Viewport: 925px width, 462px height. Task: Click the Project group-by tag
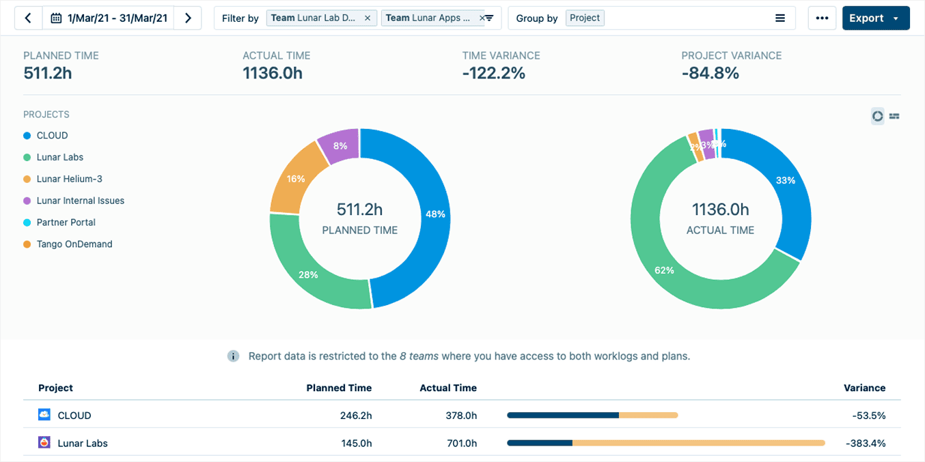pos(585,18)
